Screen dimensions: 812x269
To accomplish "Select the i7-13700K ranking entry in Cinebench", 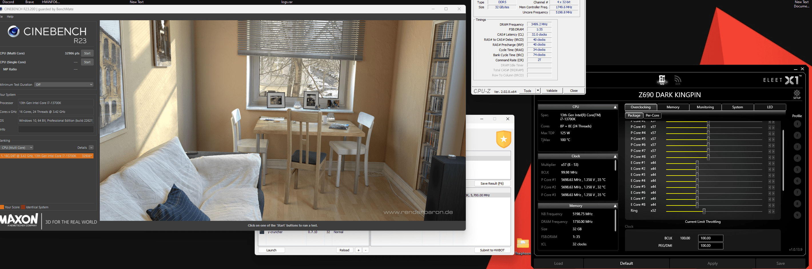I will (47, 156).
